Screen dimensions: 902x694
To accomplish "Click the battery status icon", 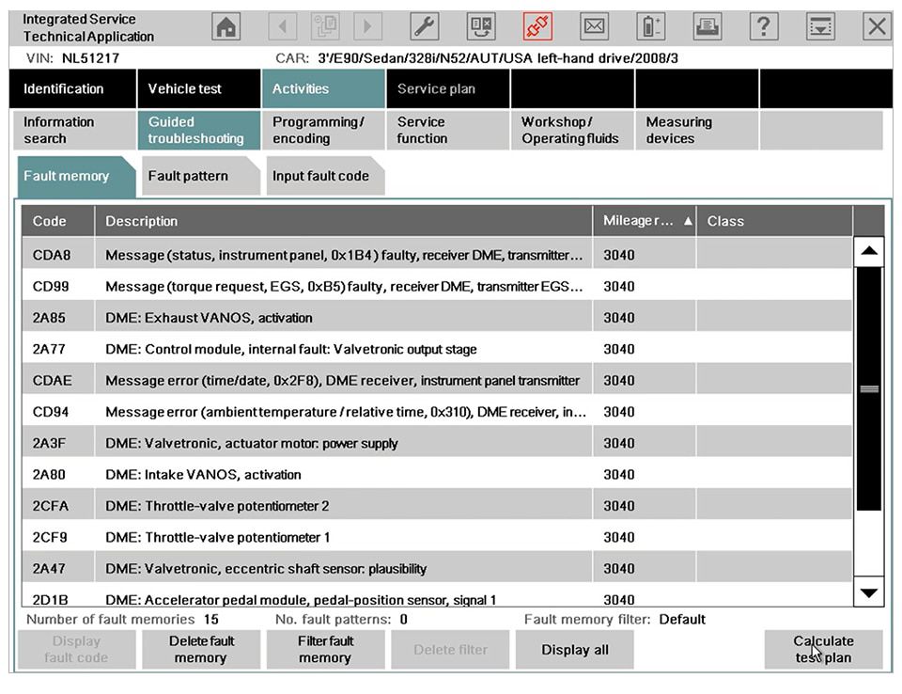I will coord(651,27).
